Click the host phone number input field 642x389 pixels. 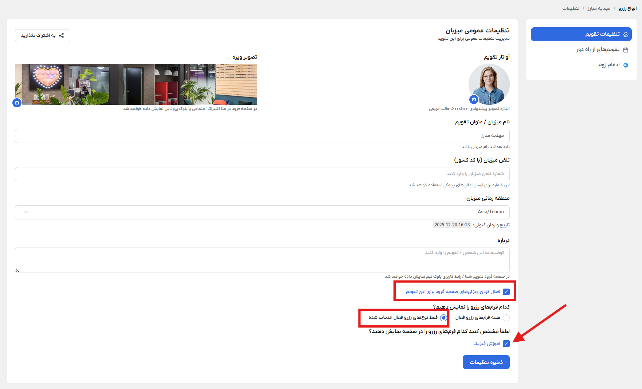pyautogui.click(x=262, y=174)
